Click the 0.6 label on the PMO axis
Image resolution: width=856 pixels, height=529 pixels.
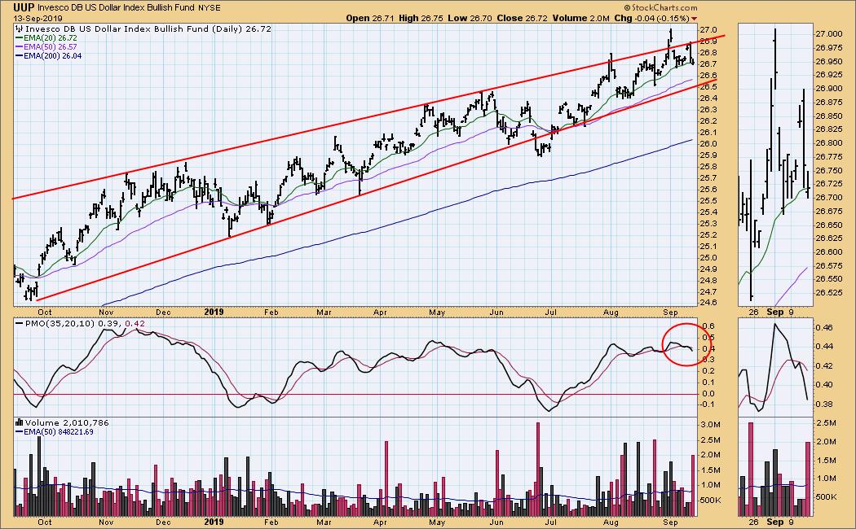708,326
